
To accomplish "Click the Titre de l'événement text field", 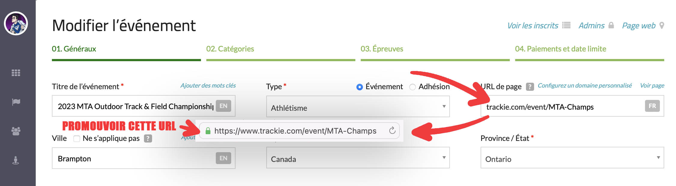I will click(135, 106).
